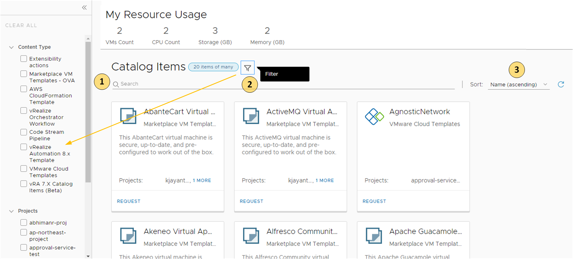The height and width of the screenshot is (259, 573).
Task: Collapse the Projects filter section
Action: point(11,211)
